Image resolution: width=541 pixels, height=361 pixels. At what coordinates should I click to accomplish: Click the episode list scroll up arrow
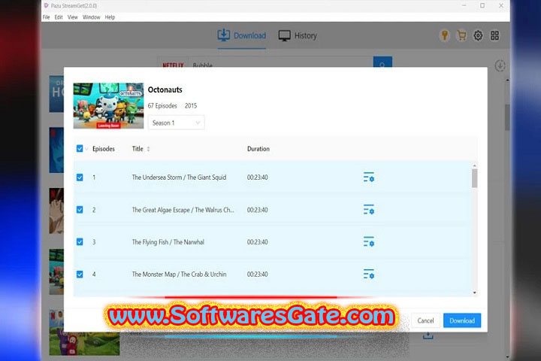[475, 165]
